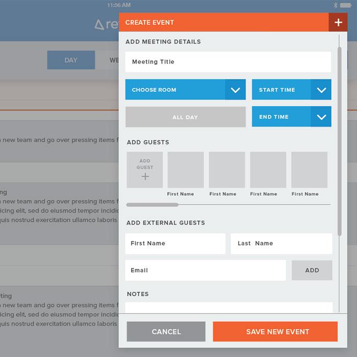357x357 pixels.
Task: Switch to the Week tab
Action: point(111,60)
